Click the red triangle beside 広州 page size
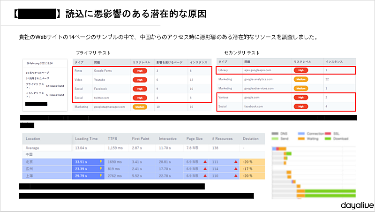The height and width of the screenshot is (212, 375). pos(205,169)
